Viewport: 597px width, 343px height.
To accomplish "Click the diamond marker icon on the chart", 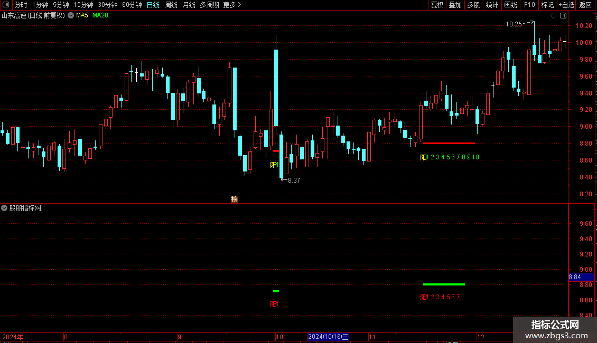I will pyautogui.click(x=554, y=16).
